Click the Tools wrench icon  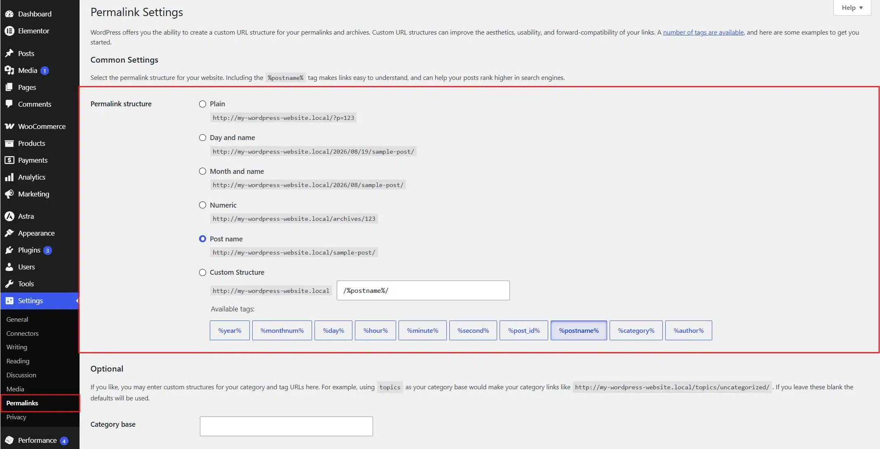pyautogui.click(x=9, y=284)
